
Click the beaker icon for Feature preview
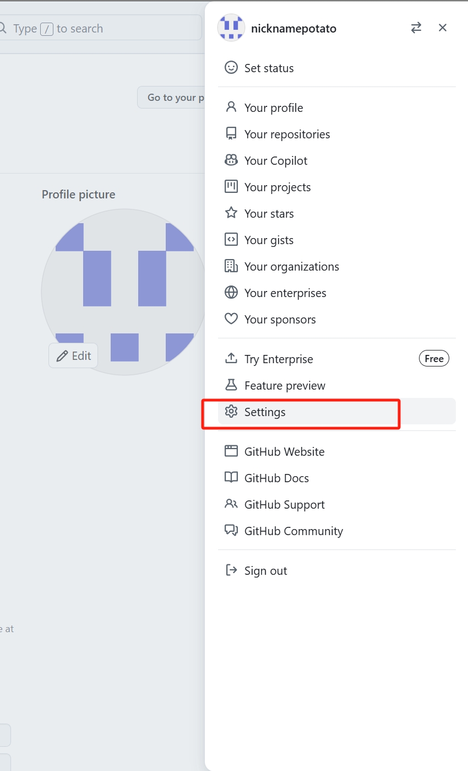tap(231, 385)
